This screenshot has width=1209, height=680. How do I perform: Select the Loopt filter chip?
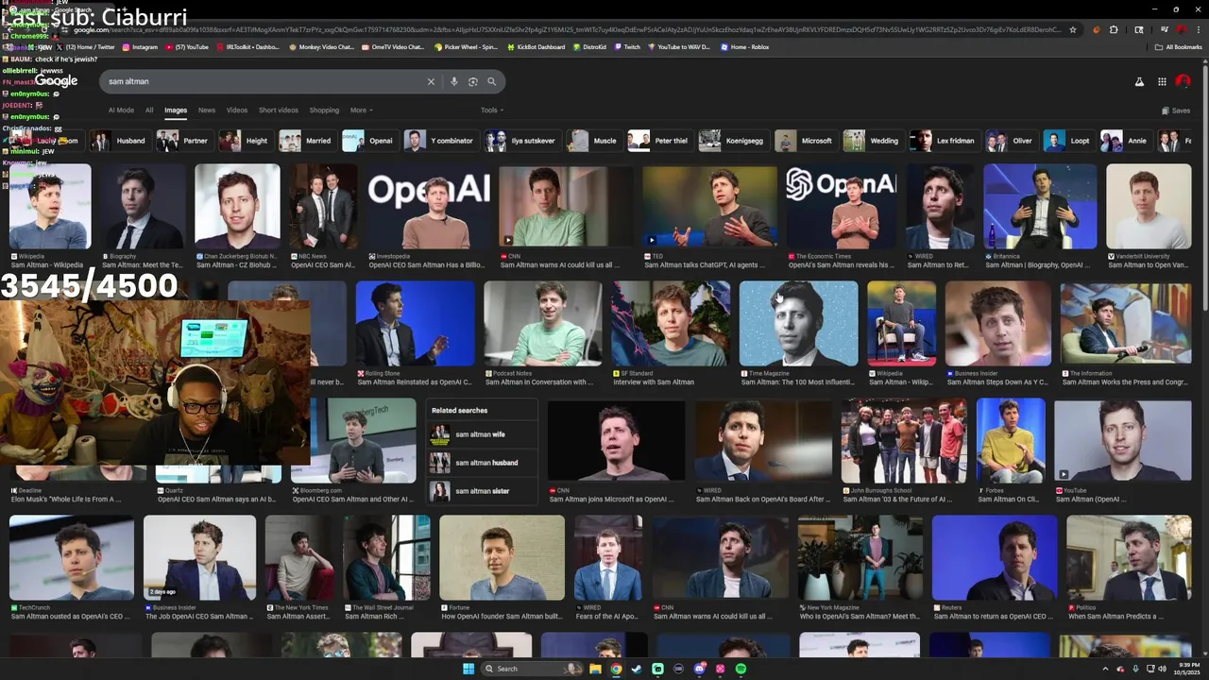[1068, 141]
